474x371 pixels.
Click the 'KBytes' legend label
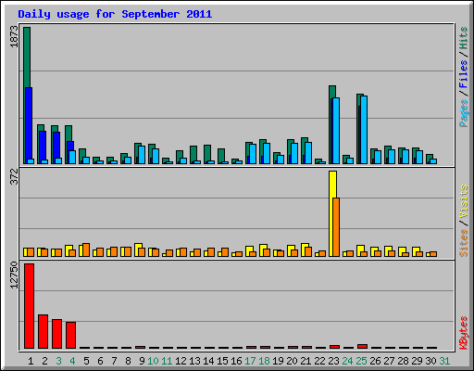click(464, 333)
